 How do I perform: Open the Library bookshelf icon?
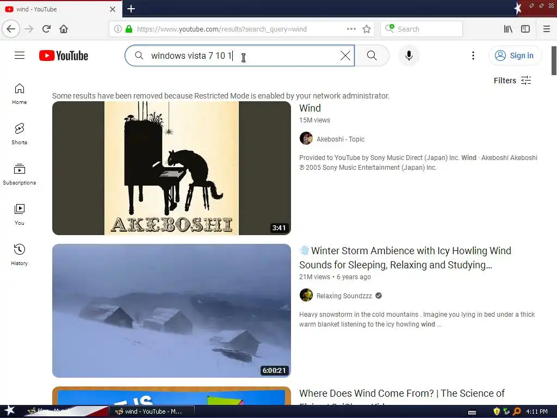pyautogui.click(x=508, y=29)
